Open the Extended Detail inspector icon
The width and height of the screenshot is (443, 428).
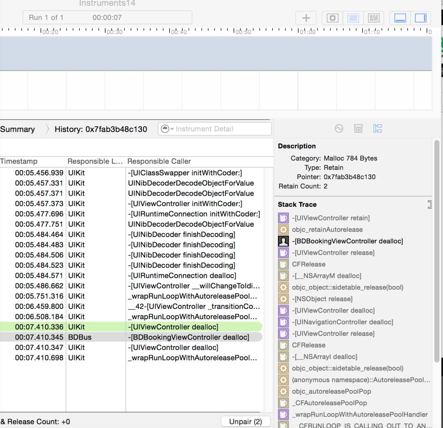point(377,128)
